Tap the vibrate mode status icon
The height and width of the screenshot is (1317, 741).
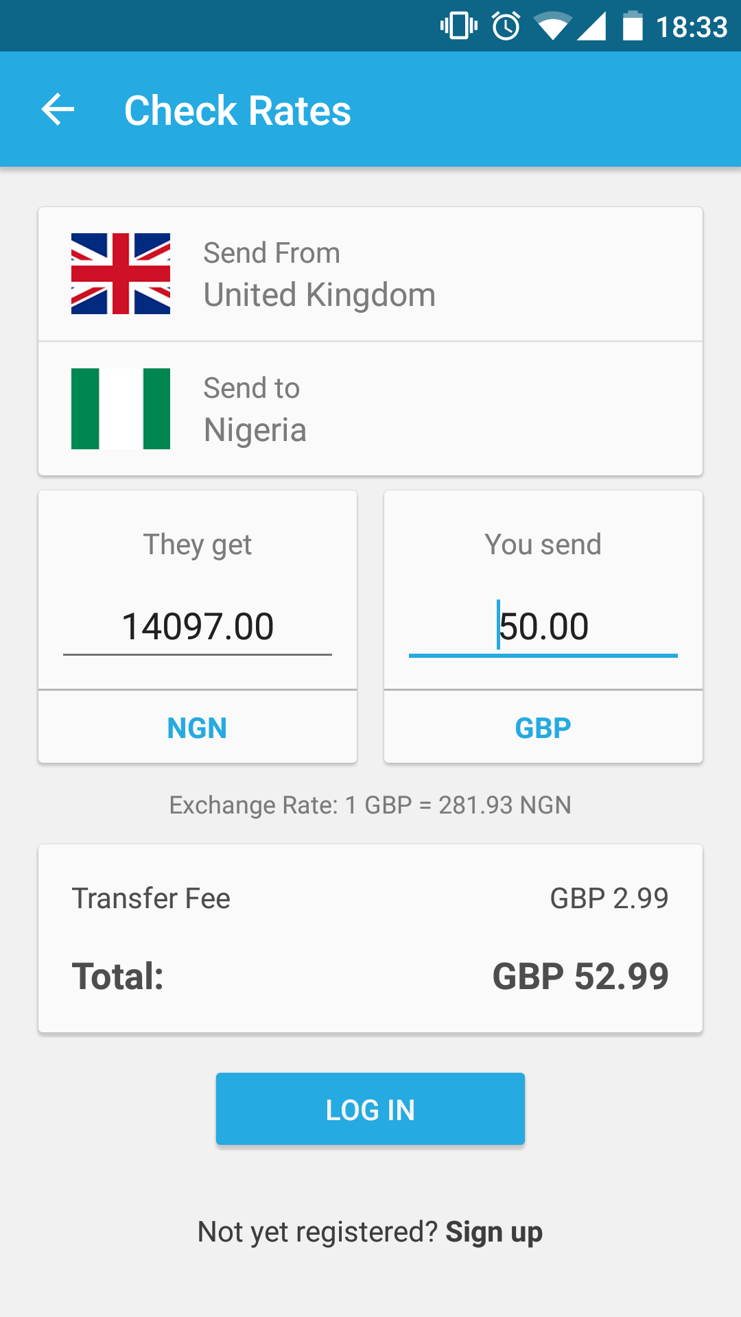coord(458,26)
